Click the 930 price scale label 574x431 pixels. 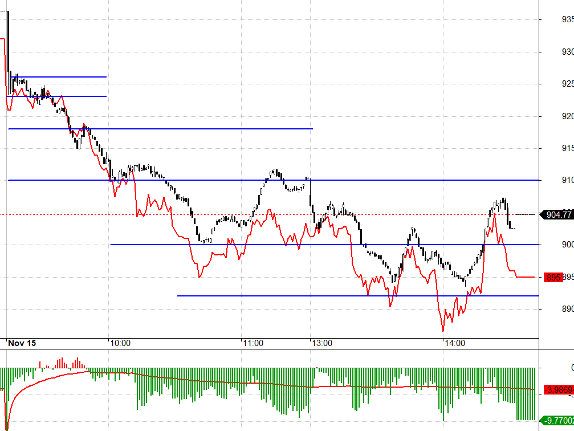568,52
